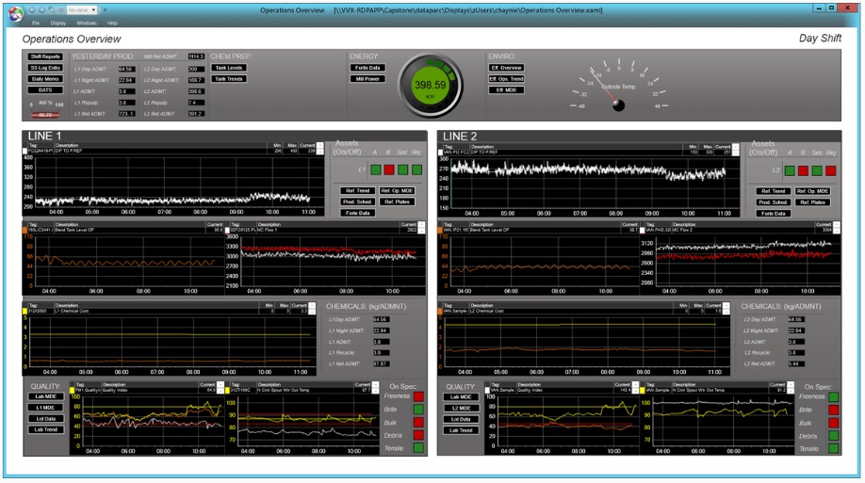The width and height of the screenshot is (865, 483).
Task: Click the Outside Temp dial gauge
Action: pos(618,86)
